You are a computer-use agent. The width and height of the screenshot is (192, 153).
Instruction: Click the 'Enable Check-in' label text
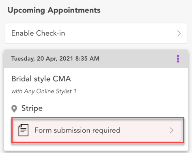[38, 33]
